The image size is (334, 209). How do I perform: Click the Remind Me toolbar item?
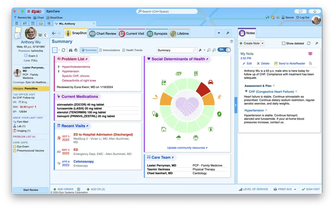click(22, 18)
